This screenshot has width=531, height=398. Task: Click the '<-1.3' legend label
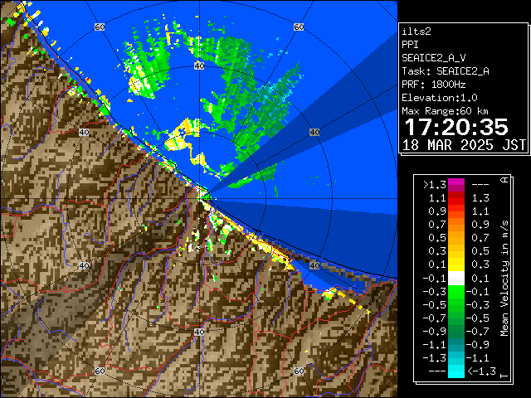(481, 371)
